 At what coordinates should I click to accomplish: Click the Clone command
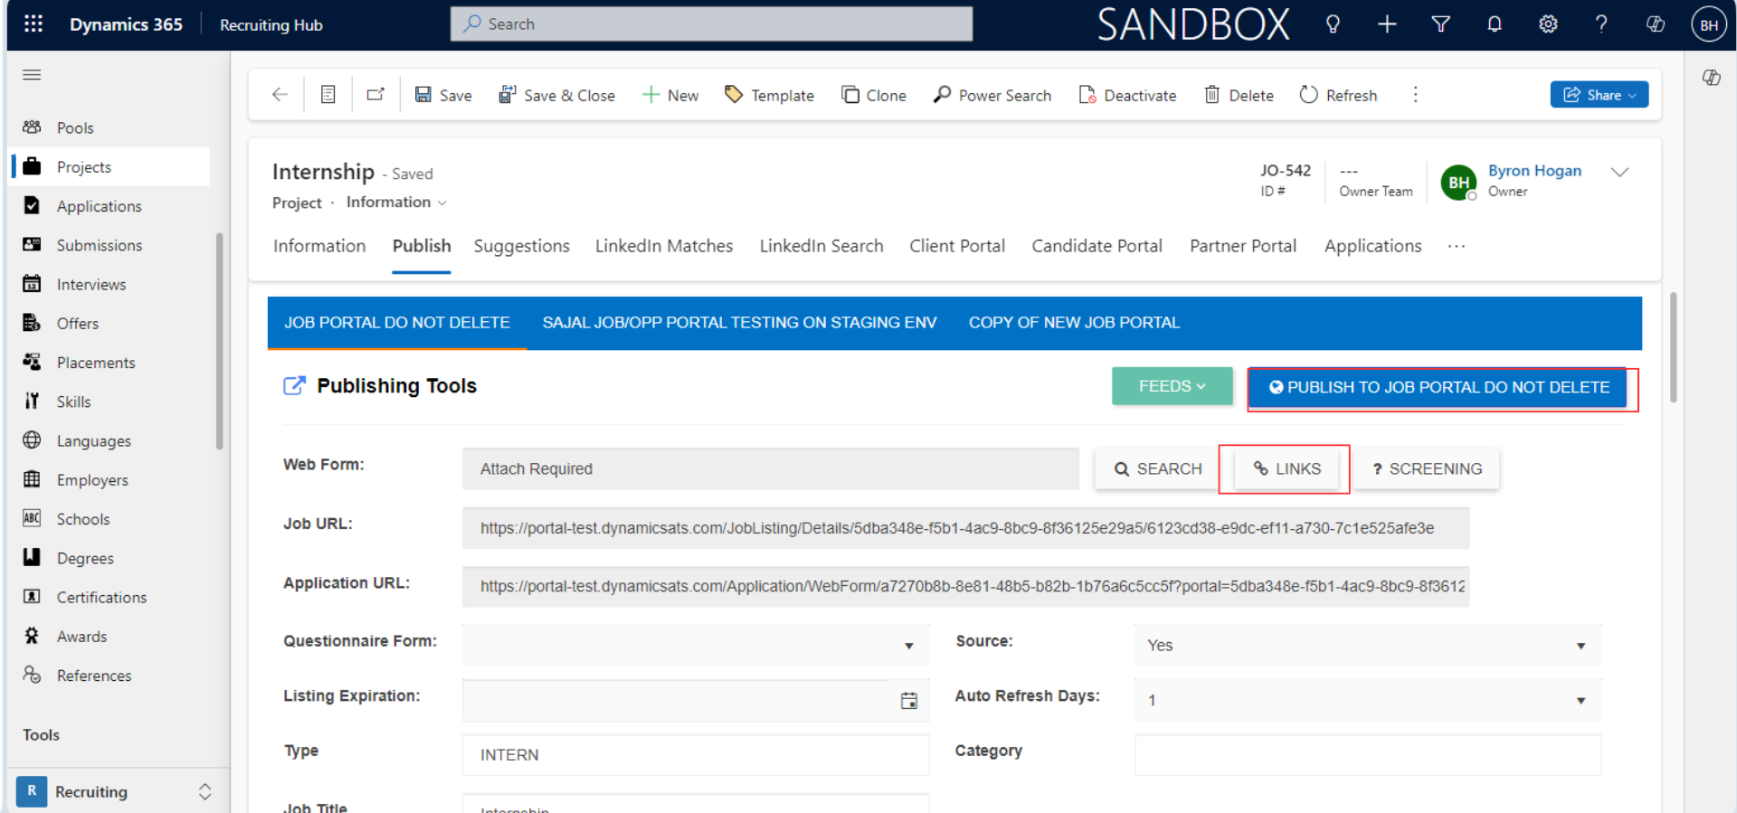[x=874, y=95]
